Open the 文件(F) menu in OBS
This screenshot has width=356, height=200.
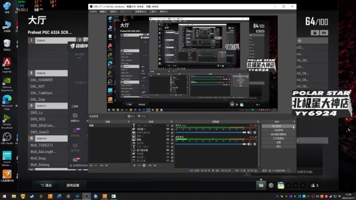click(93, 12)
